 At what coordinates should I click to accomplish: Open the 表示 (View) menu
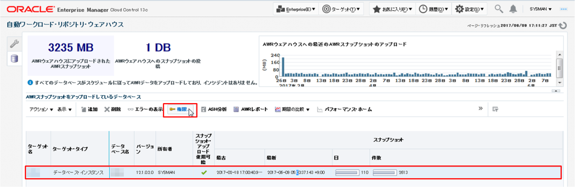(x=64, y=110)
